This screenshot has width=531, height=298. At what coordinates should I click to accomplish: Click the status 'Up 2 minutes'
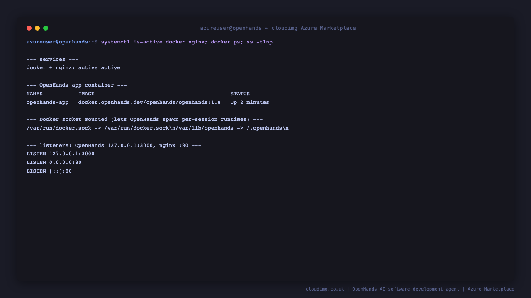[x=250, y=102]
